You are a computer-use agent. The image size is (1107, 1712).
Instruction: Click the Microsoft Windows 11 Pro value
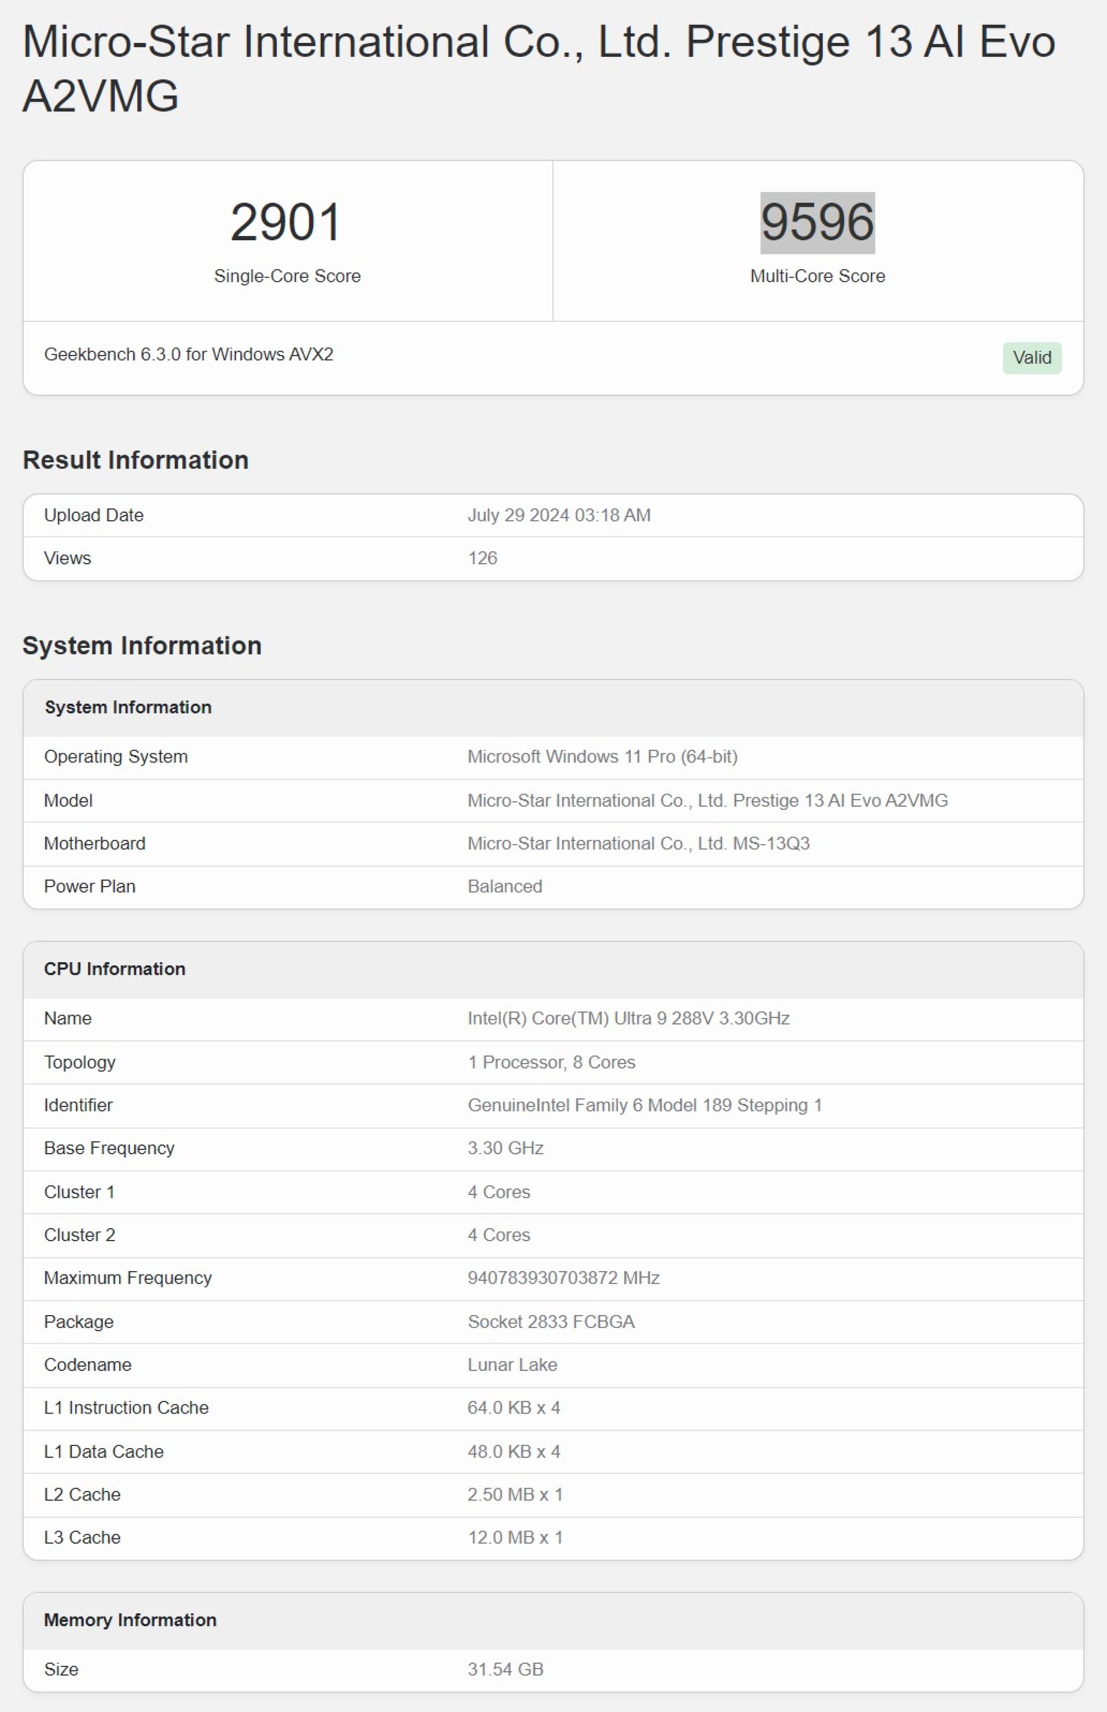pyautogui.click(x=603, y=757)
